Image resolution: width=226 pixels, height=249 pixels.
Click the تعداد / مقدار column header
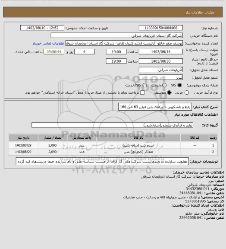pos(53,137)
